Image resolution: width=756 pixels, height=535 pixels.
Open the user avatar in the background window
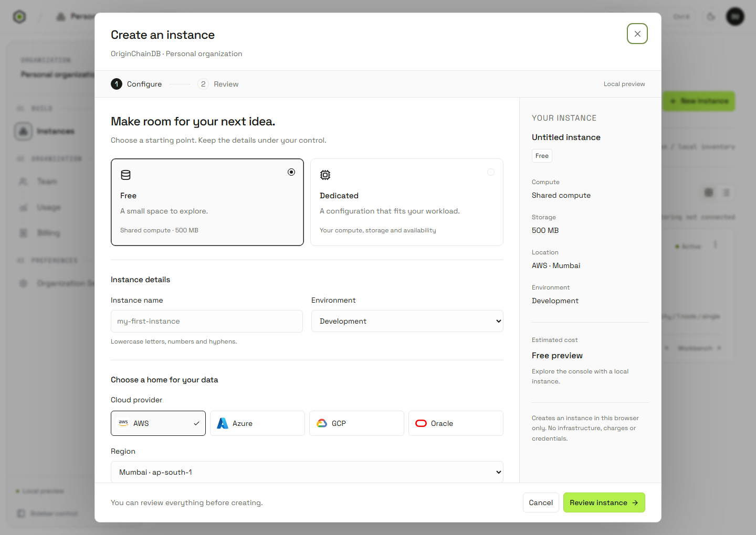(735, 17)
